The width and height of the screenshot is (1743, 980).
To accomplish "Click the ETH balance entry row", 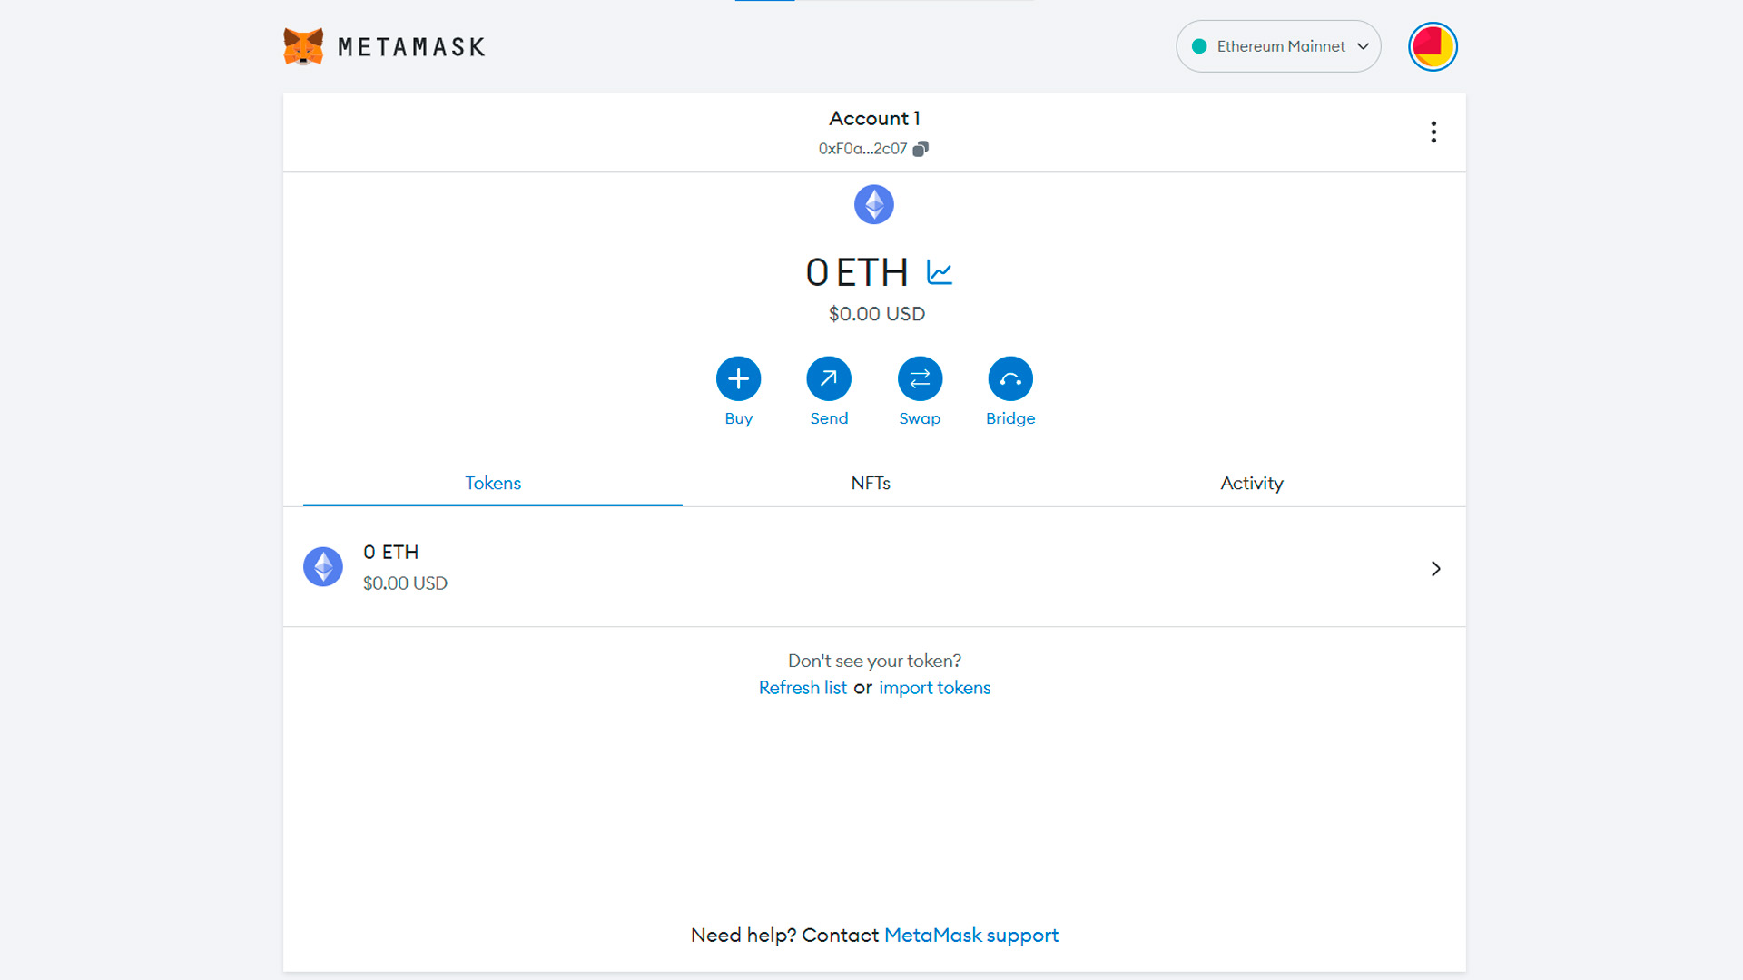I will pos(871,567).
